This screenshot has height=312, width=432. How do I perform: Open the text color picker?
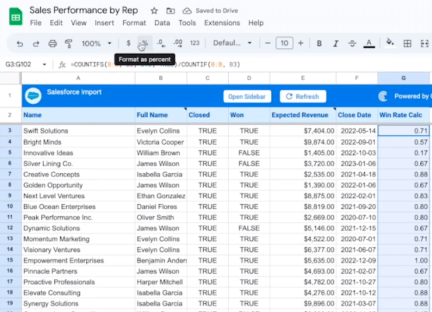369,43
